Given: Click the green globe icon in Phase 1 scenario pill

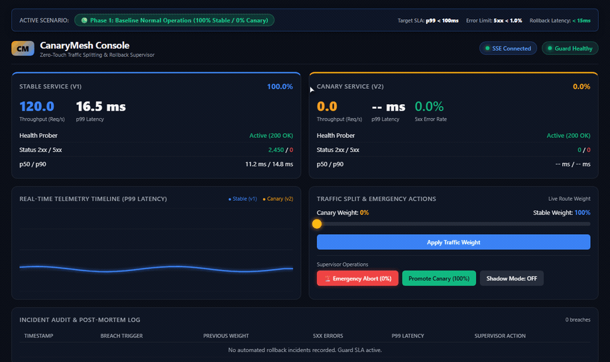Looking at the screenshot, I should coord(84,20).
